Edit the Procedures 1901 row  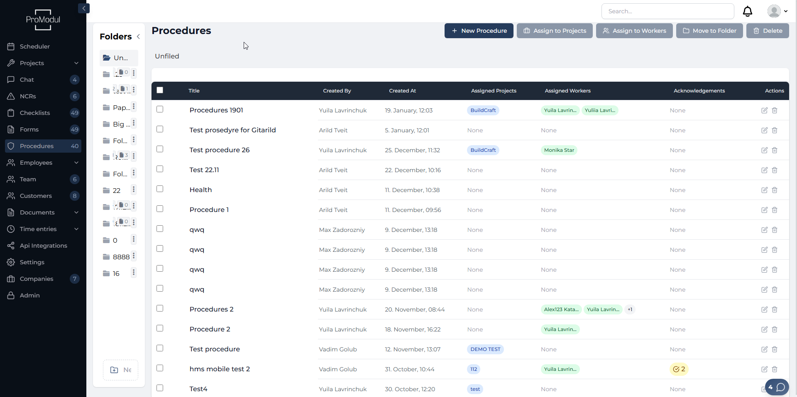click(764, 110)
